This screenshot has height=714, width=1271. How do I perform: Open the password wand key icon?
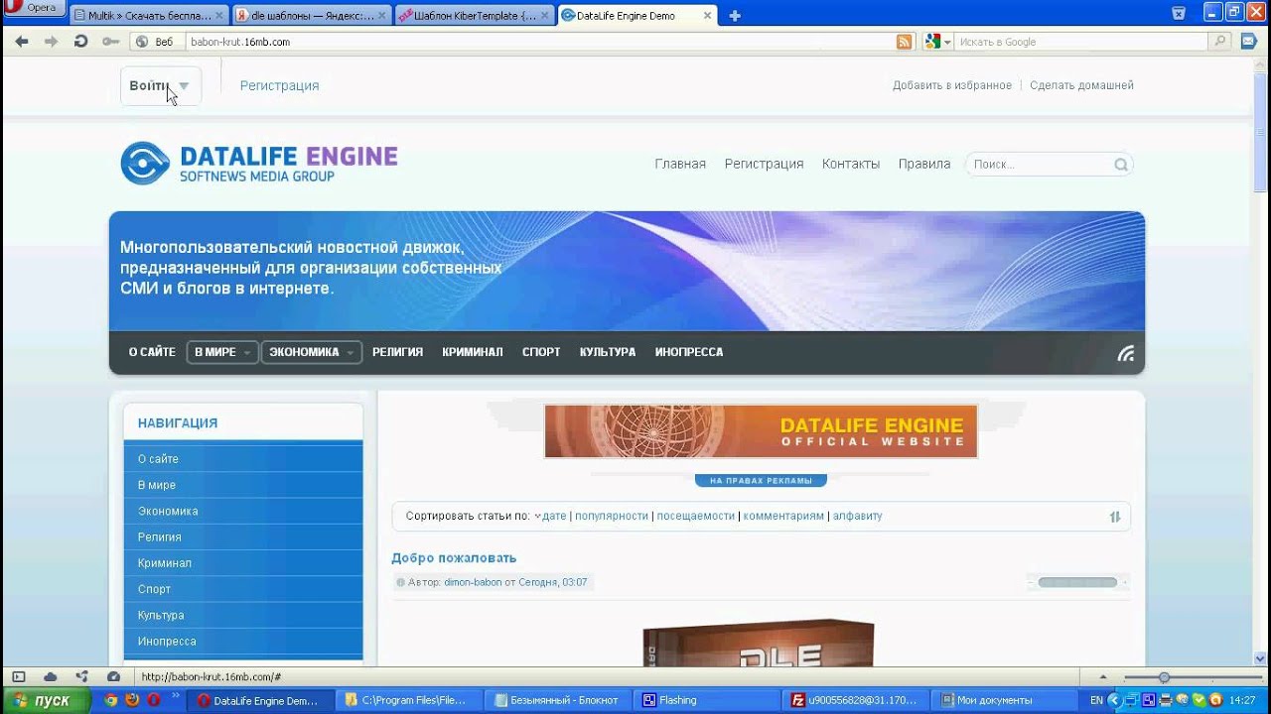110,42
